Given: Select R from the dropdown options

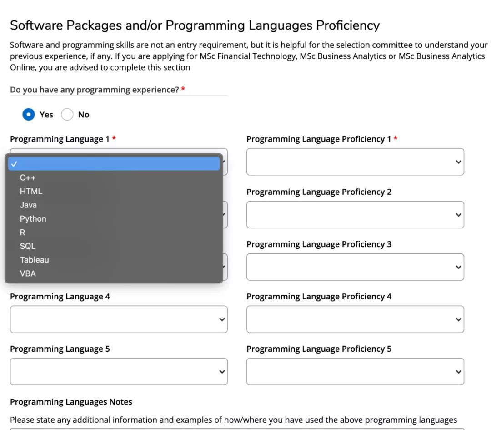Looking at the screenshot, I should click(x=23, y=233).
